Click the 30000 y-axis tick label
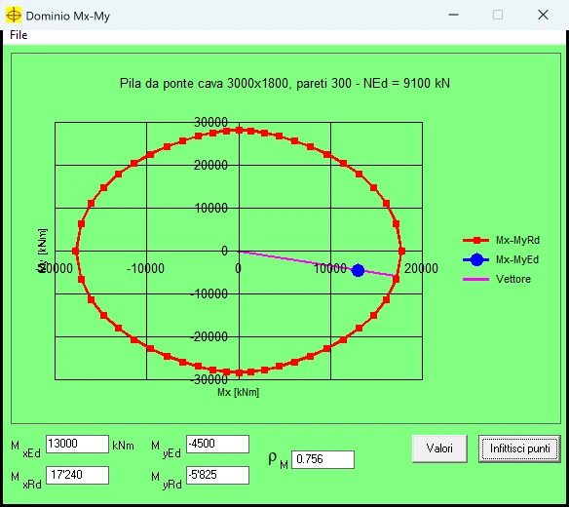The height and width of the screenshot is (507, 569). pos(210,123)
